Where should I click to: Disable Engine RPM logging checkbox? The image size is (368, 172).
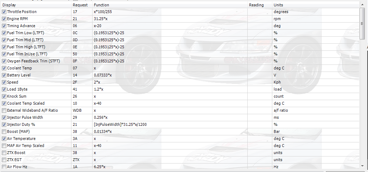point(4,19)
